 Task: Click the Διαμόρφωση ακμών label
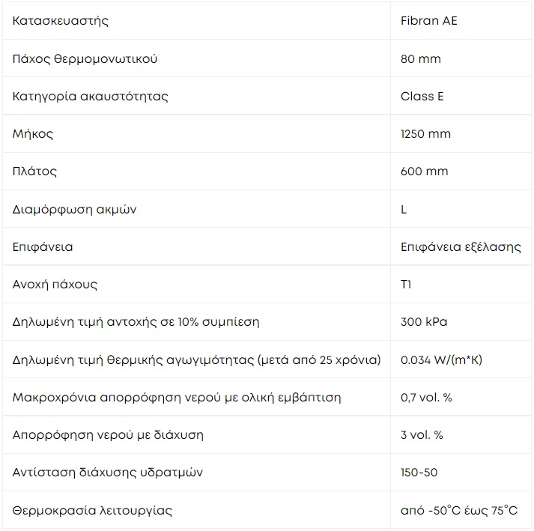tap(74, 209)
